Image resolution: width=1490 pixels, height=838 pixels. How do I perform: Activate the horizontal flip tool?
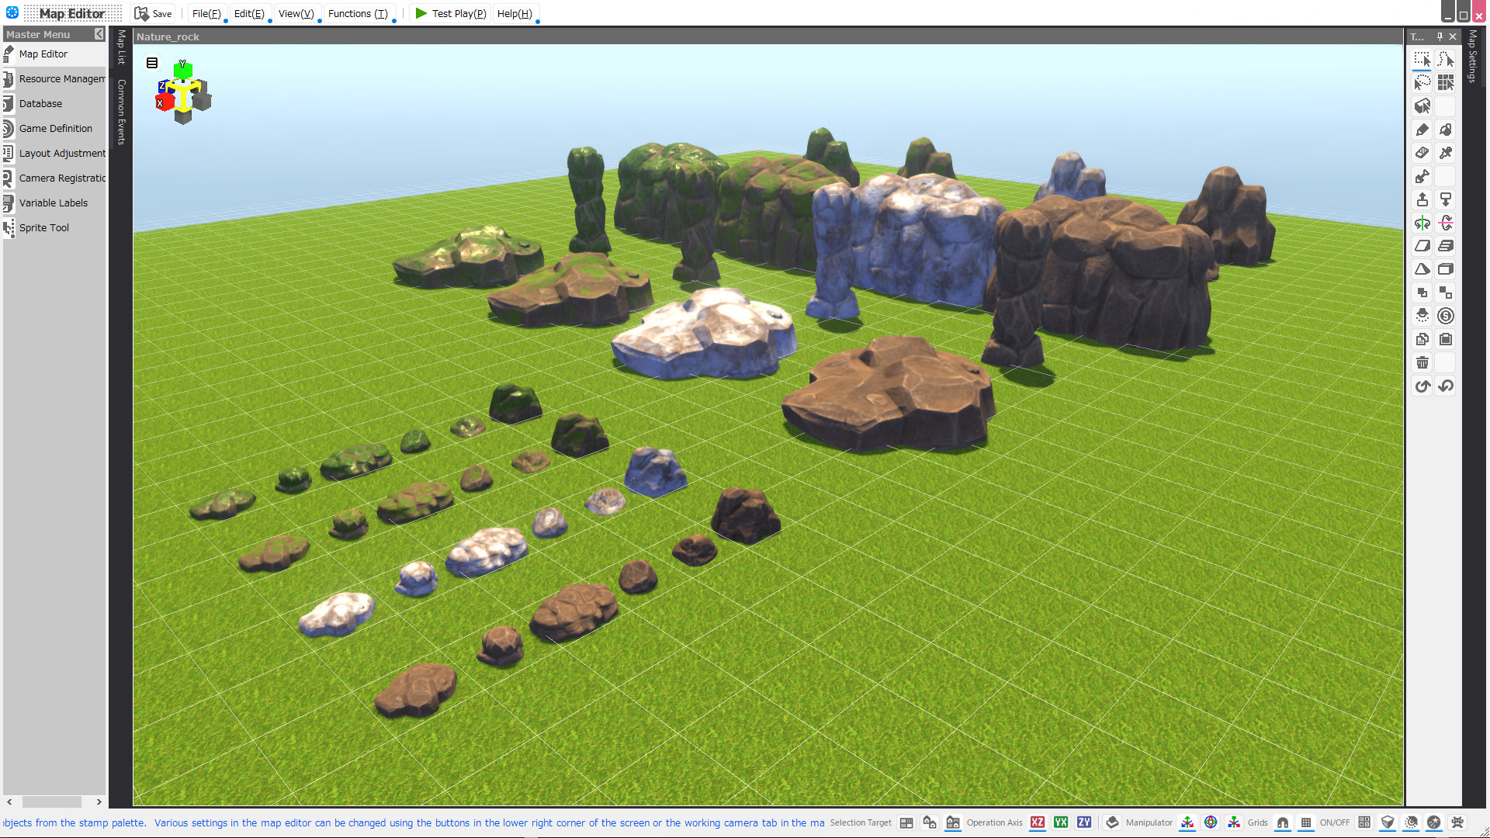point(1422,223)
